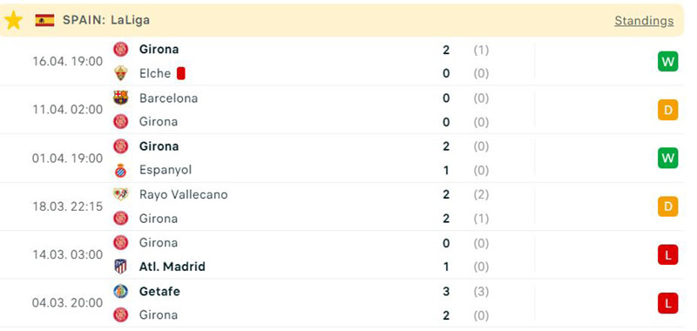Click the Spain flag icon

(45, 20)
